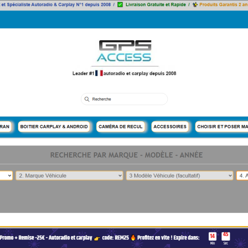Click the Livraison Gratuite et Rapide text
The image size is (248, 248).
pos(156,4)
